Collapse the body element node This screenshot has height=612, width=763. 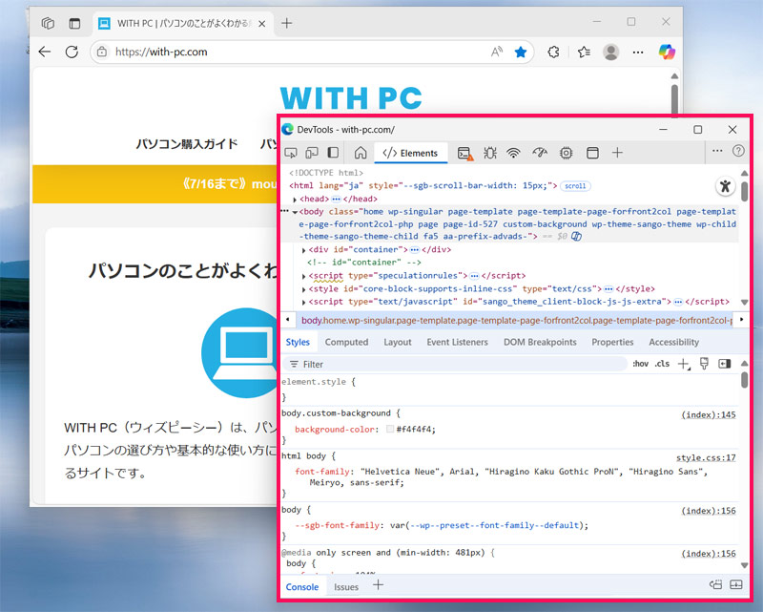pyautogui.click(x=295, y=212)
